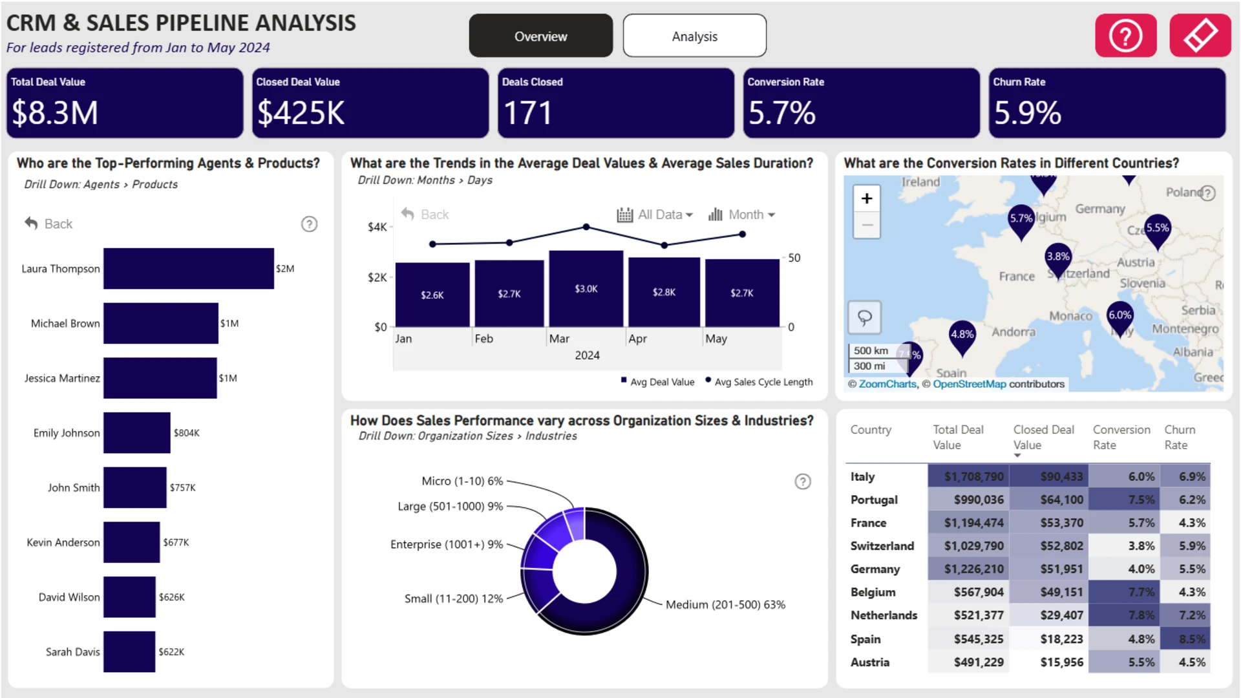Viewport: 1241px width, 698px height.
Task: Open the Month display unit dropdown
Action: pyautogui.click(x=742, y=215)
